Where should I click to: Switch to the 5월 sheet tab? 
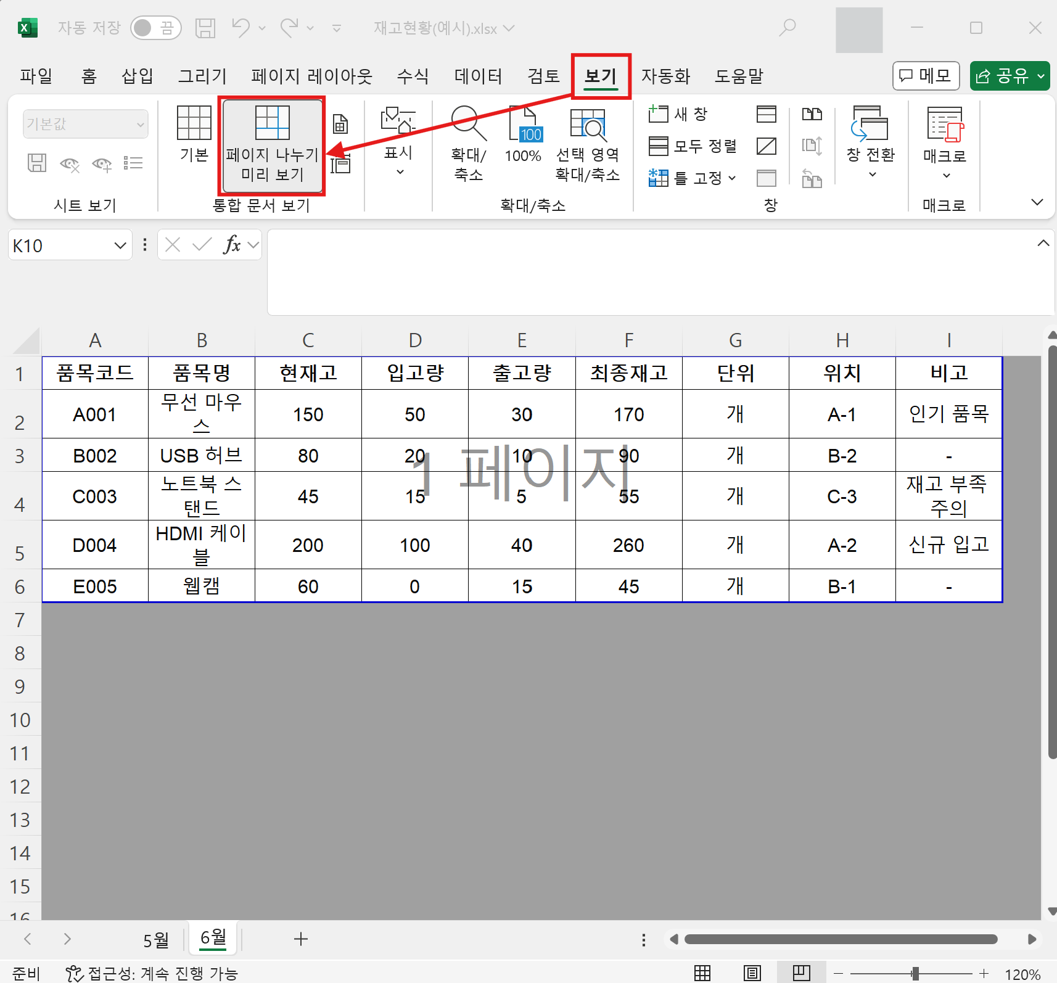coord(156,940)
